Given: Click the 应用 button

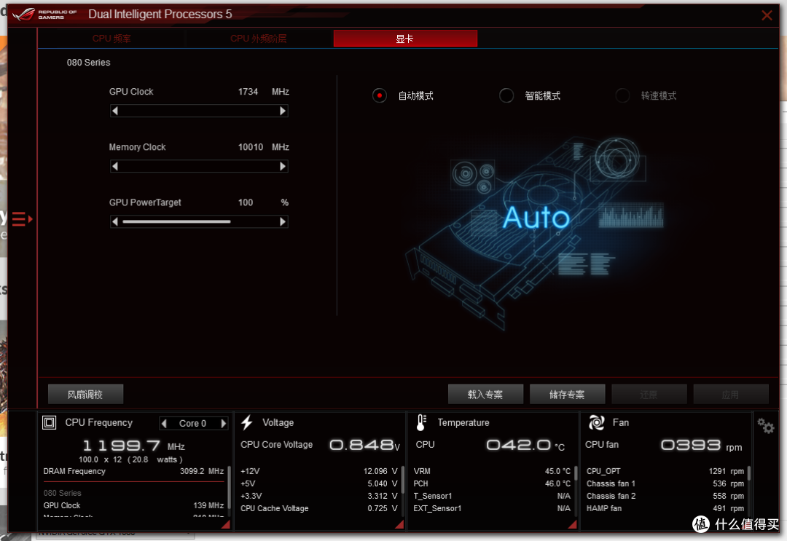Looking at the screenshot, I should pyautogui.click(x=731, y=395).
